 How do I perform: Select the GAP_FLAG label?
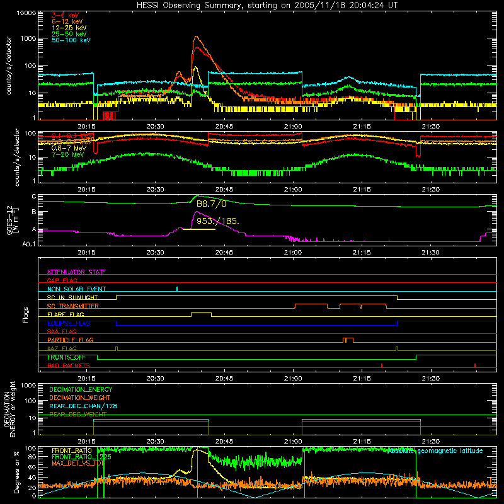pos(62,280)
